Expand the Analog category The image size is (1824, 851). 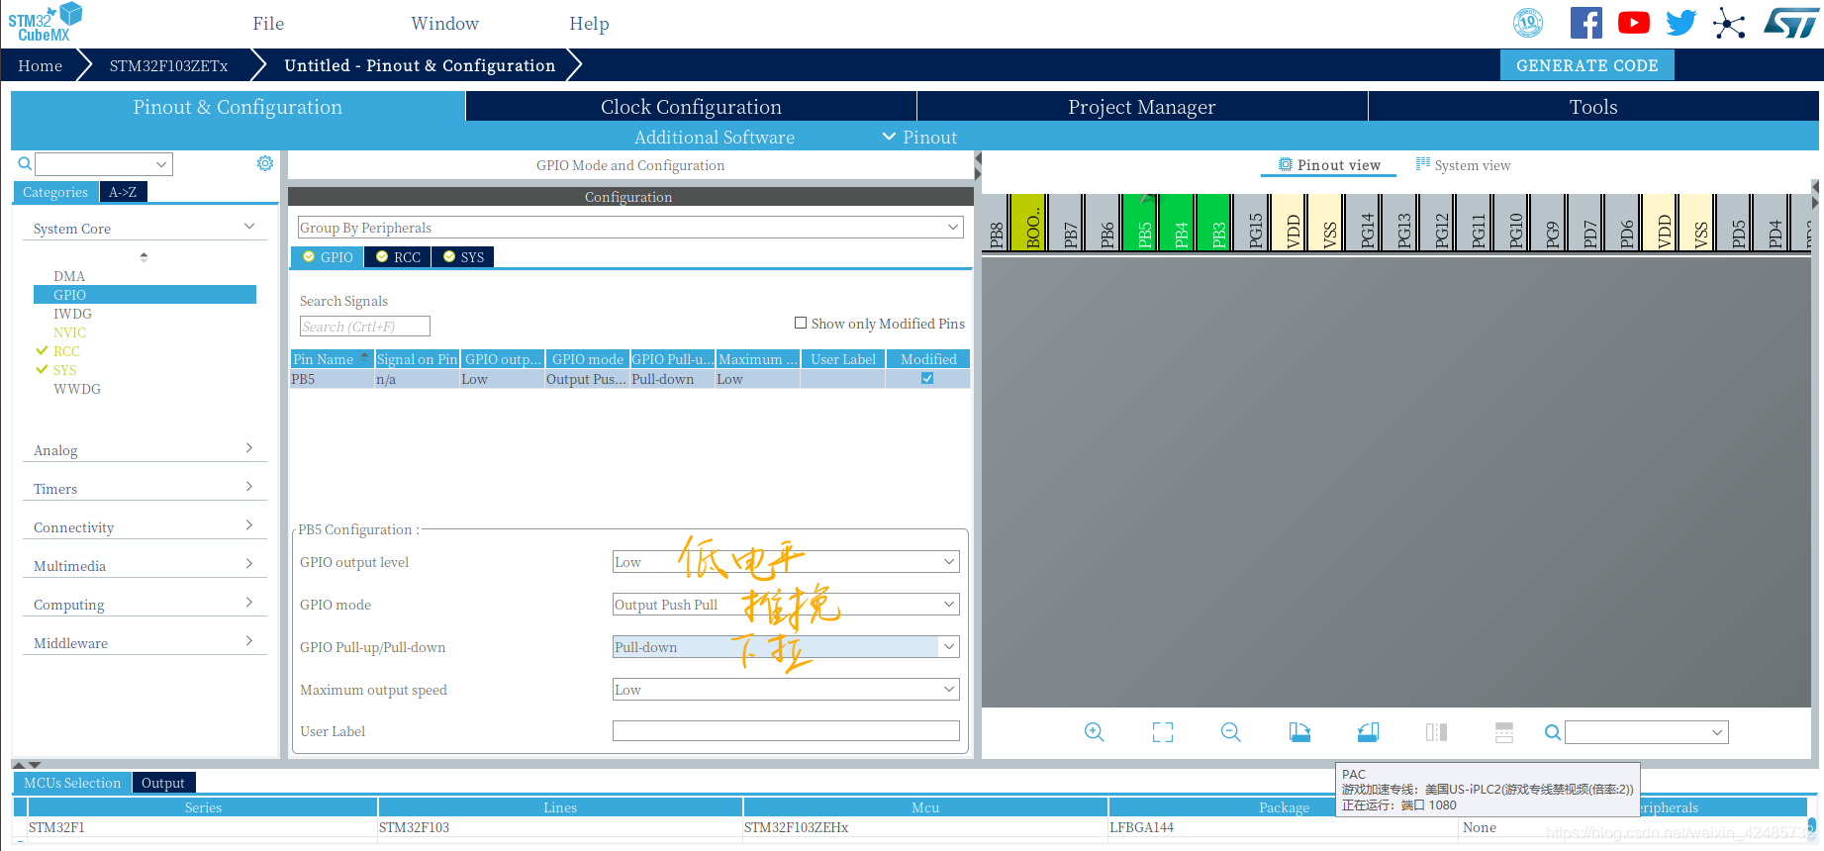(144, 450)
